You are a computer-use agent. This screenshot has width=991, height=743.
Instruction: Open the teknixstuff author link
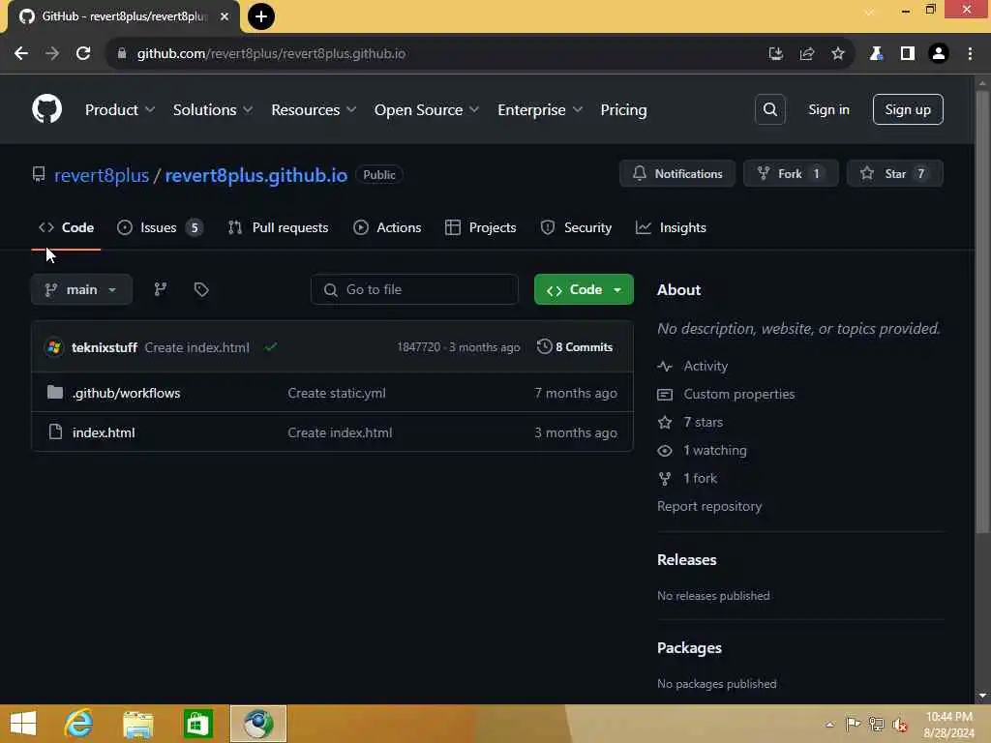(x=105, y=347)
